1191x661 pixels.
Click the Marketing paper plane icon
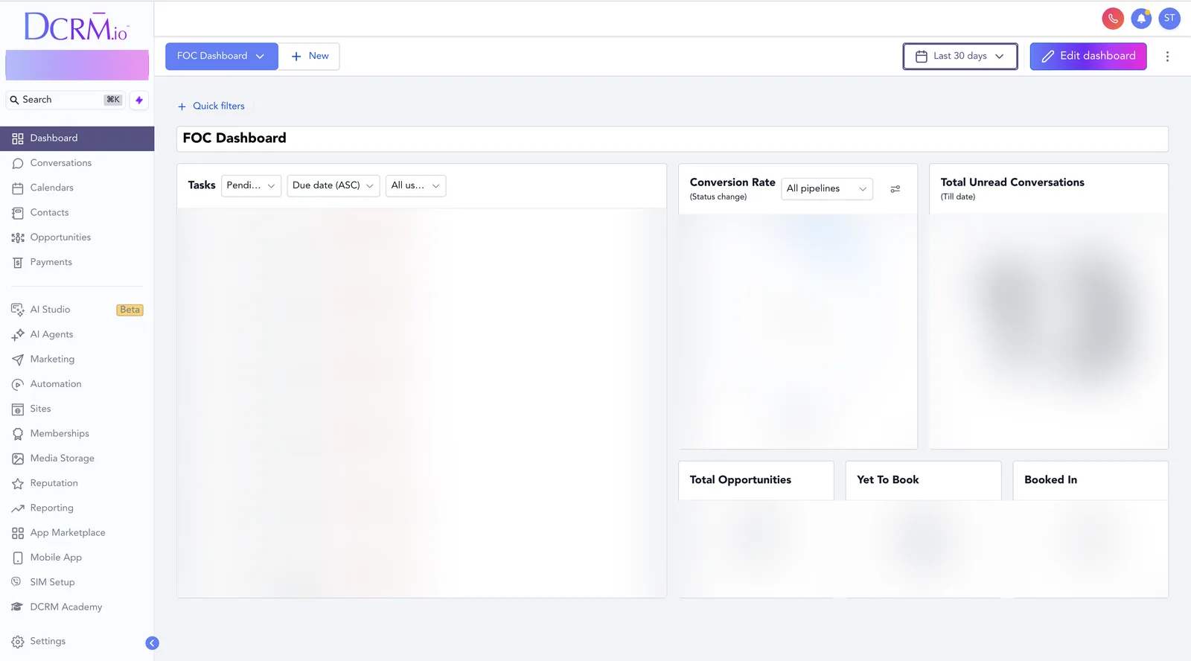18,360
